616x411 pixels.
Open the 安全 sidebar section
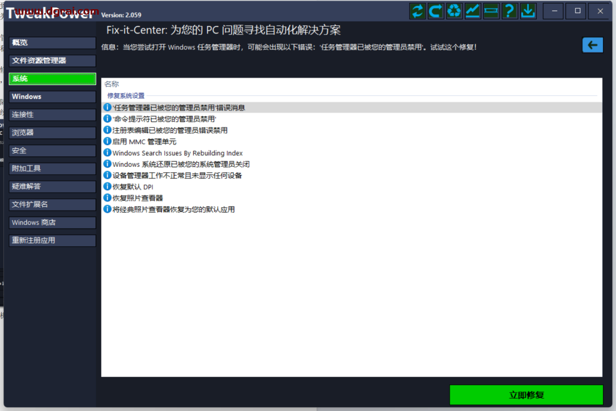click(52, 151)
